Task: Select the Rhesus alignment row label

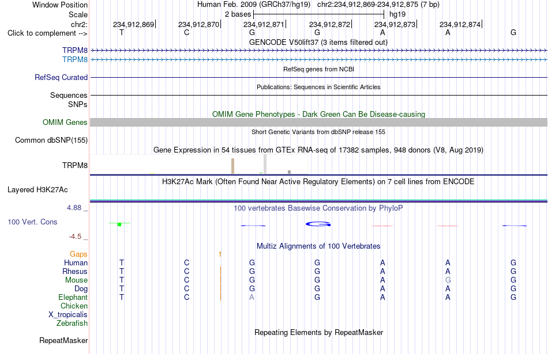Action: point(75,271)
